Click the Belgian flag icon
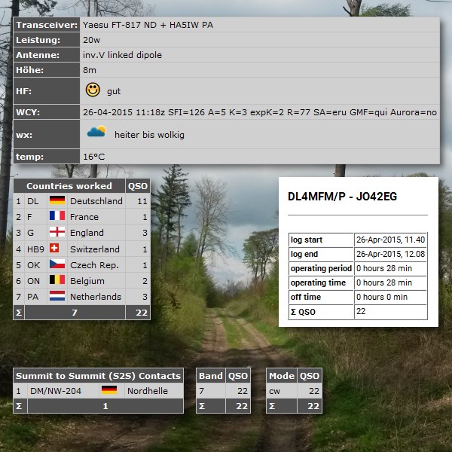The width and height of the screenshot is (452, 452). (x=57, y=280)
